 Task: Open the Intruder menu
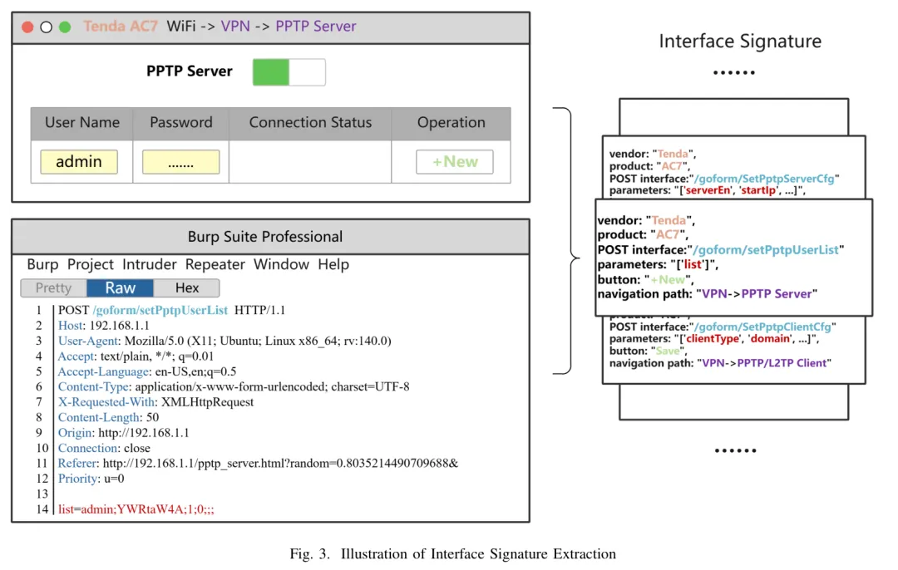coord(150,264)
